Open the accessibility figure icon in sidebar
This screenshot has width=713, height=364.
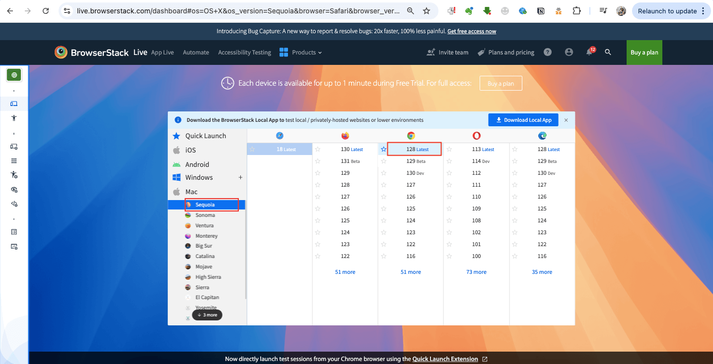click(x=14, y=118)
